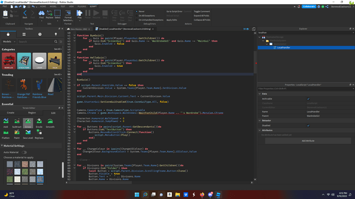Screen dimensions: 355x199
Task: Pick the selected blue-outlined material swatch
Action: (x=40, y=179)
